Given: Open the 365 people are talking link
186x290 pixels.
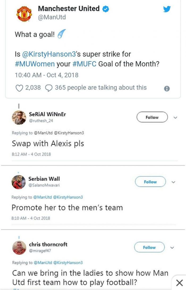Looking at the screenshot, I should pos(101,88).
